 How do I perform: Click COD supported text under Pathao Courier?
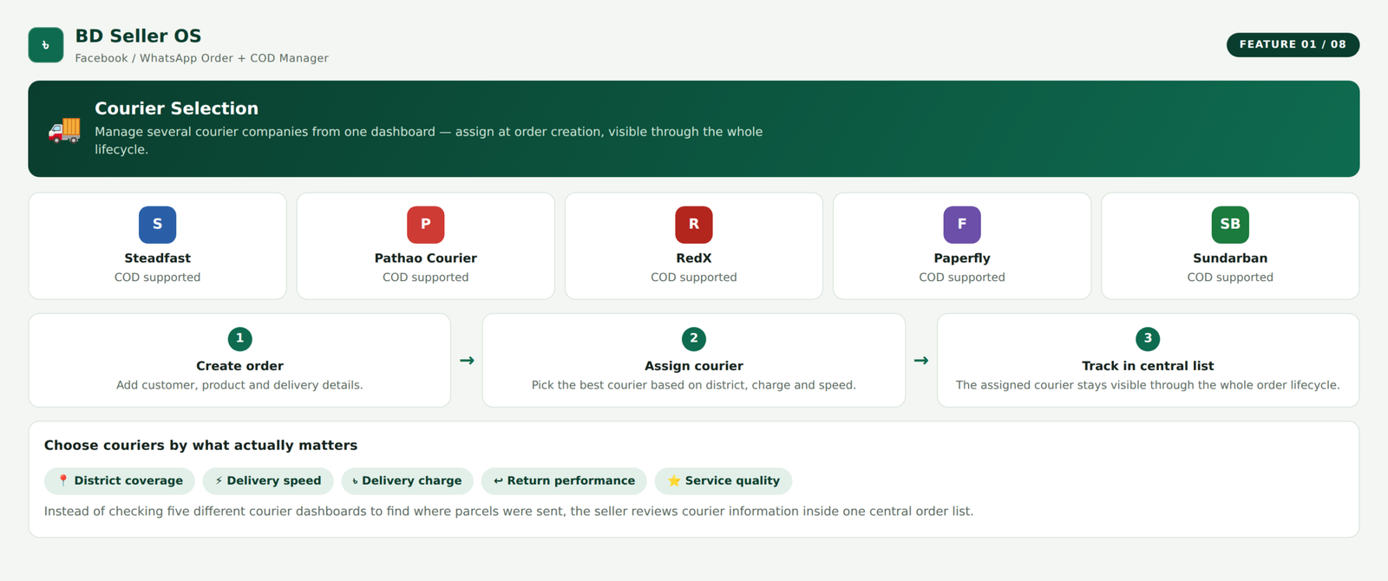[425, 277]
